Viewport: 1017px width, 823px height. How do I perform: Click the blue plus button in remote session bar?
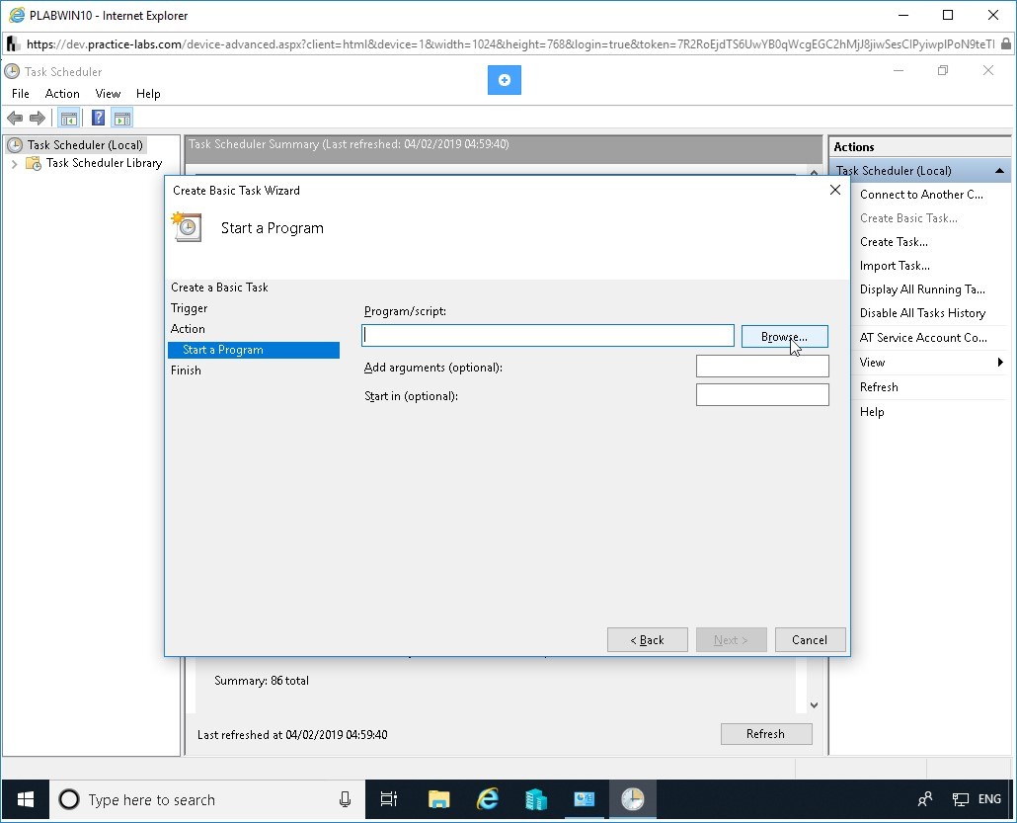click(x=504, y=80)
